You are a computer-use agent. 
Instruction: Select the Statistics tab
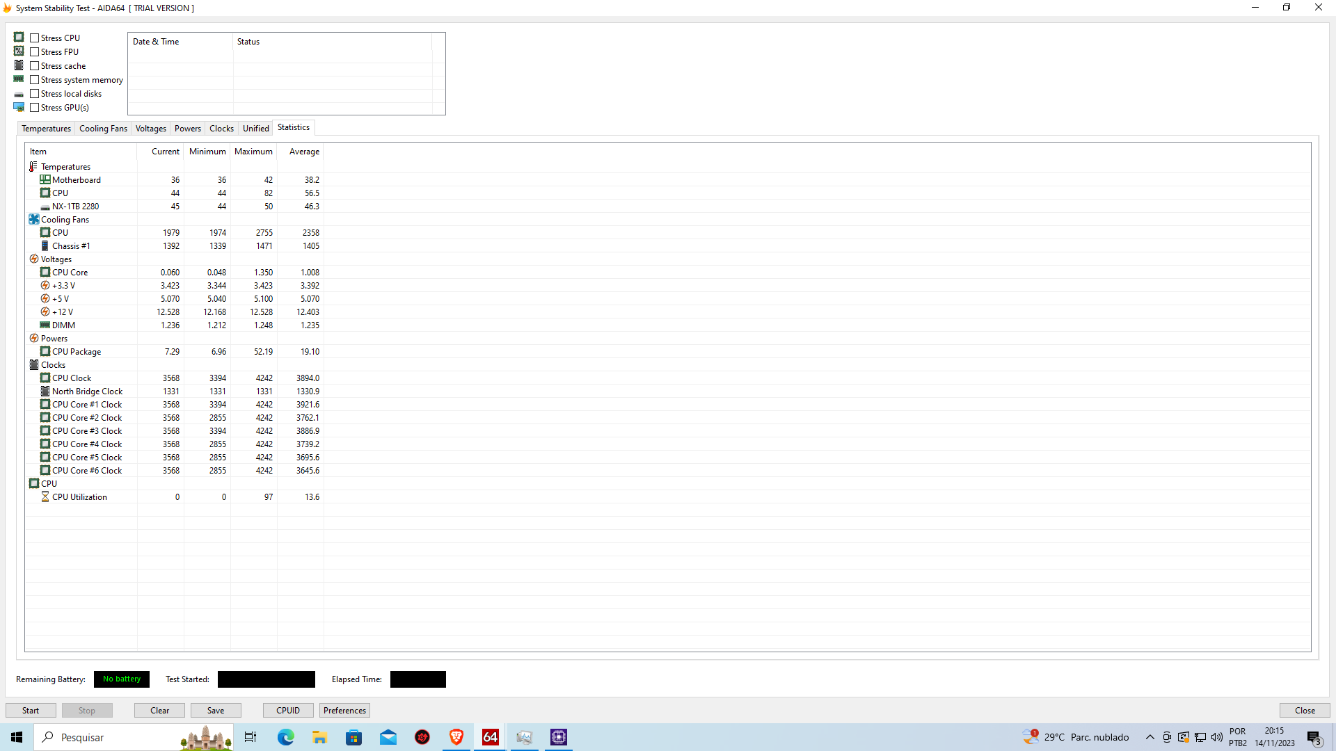[294, 127]
